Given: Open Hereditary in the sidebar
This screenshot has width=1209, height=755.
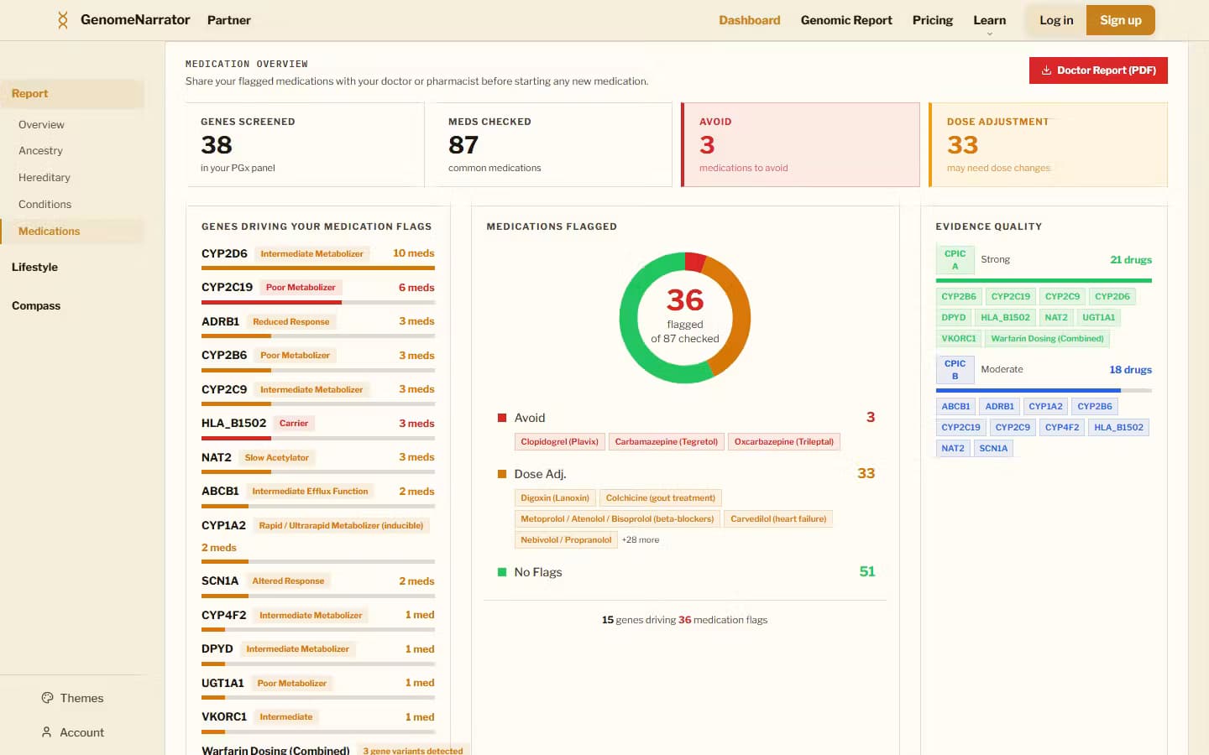Looking at the screenshot, I should [x=44, y=178].
